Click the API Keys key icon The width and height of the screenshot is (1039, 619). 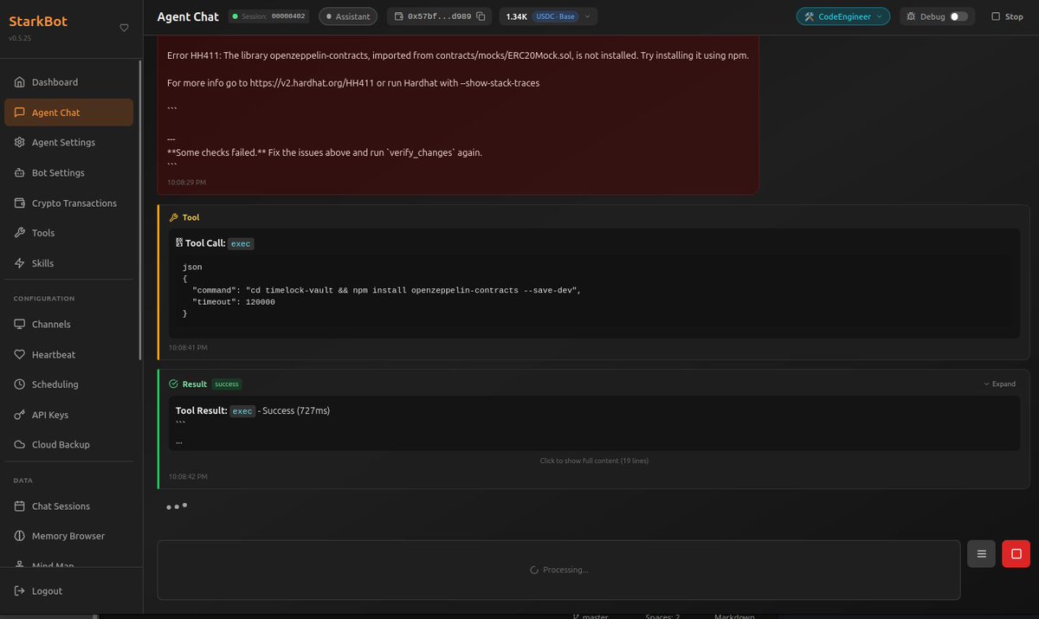tap(20, 415)
